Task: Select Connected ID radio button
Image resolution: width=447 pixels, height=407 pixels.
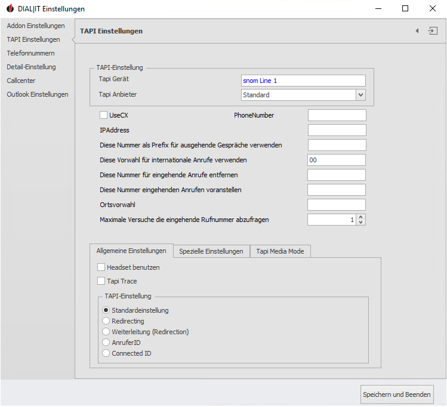Action: click(x=106, y=353)
